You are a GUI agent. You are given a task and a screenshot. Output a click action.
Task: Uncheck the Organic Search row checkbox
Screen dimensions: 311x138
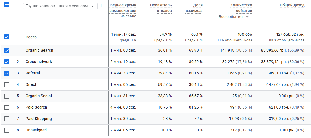[7, 51]
